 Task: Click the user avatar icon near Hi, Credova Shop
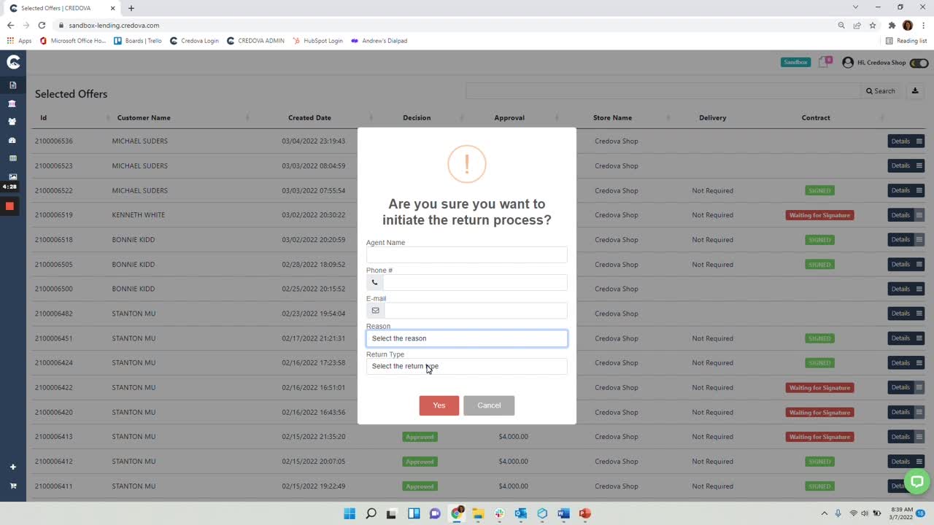(848, 63)
